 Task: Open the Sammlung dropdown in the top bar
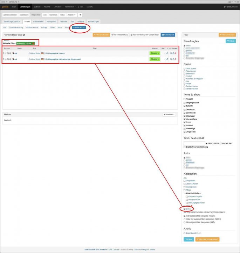click(x=14, y=2)
